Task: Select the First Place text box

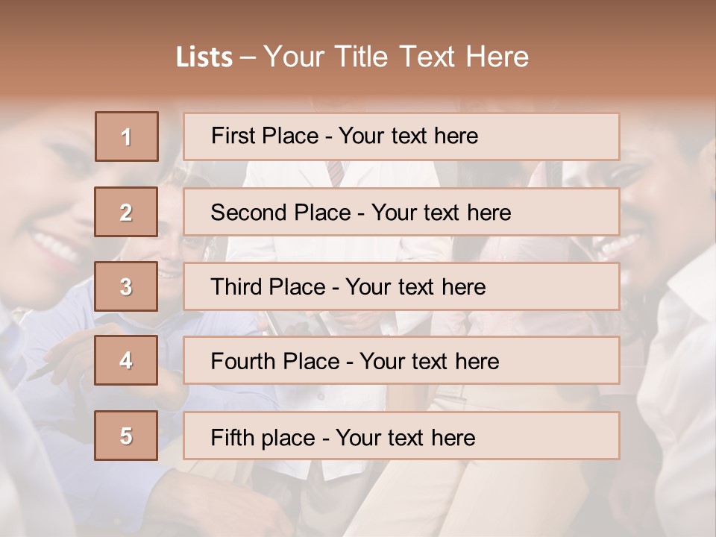Action: coord(401,136)
